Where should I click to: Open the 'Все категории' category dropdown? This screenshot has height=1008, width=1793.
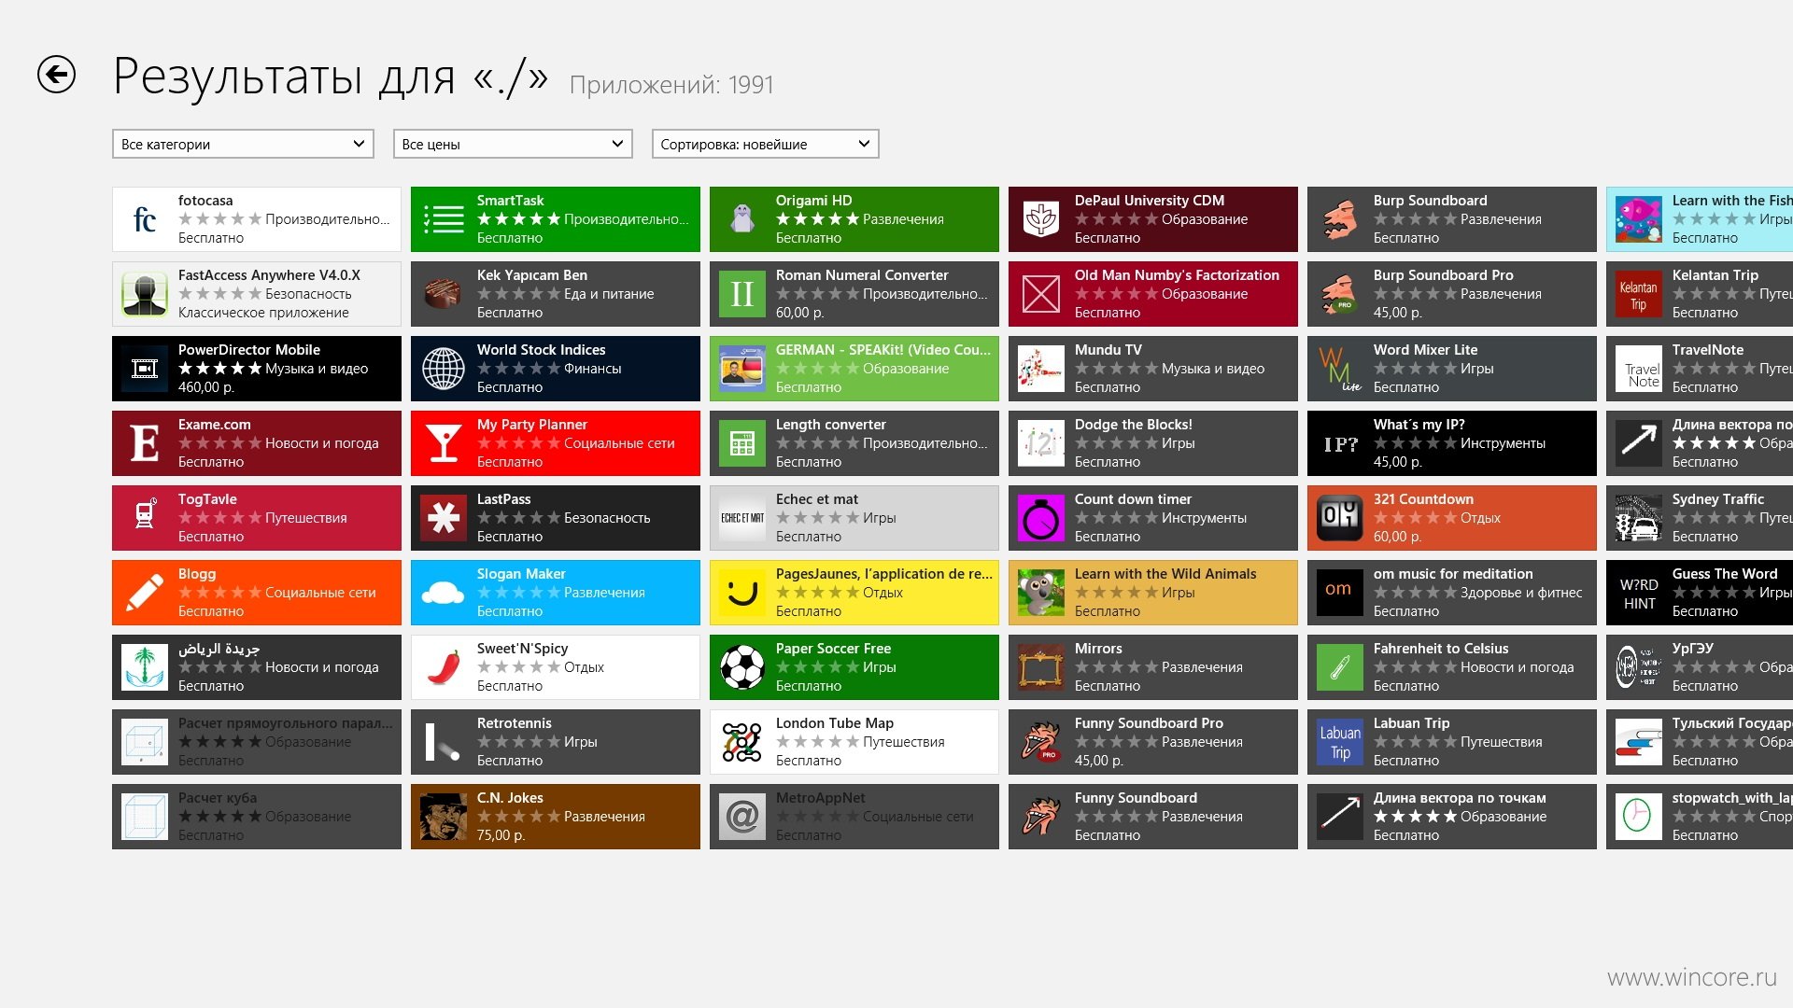[243, 144]
